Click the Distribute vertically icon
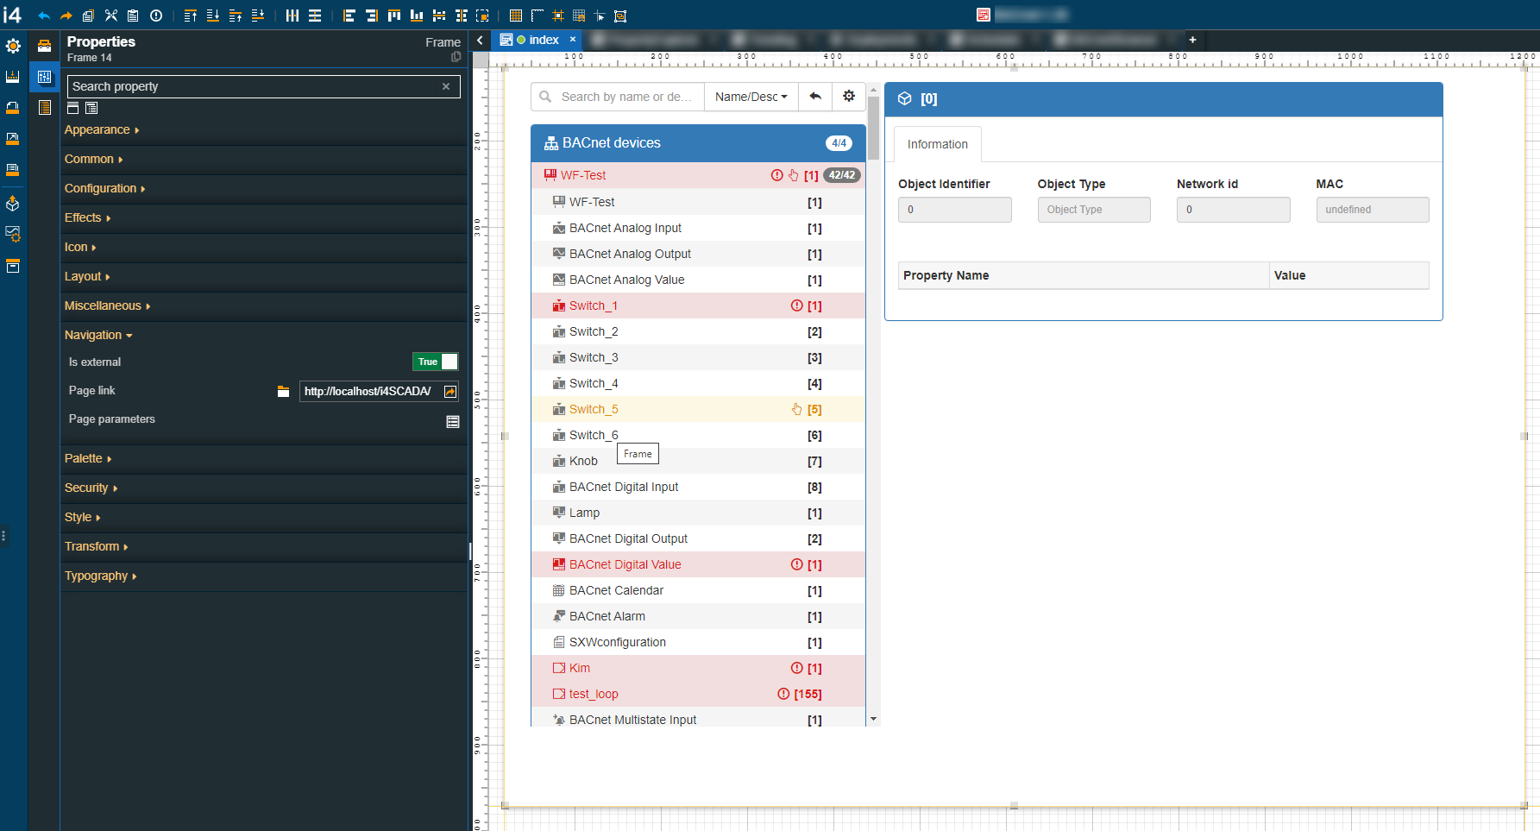 [315, 16]
